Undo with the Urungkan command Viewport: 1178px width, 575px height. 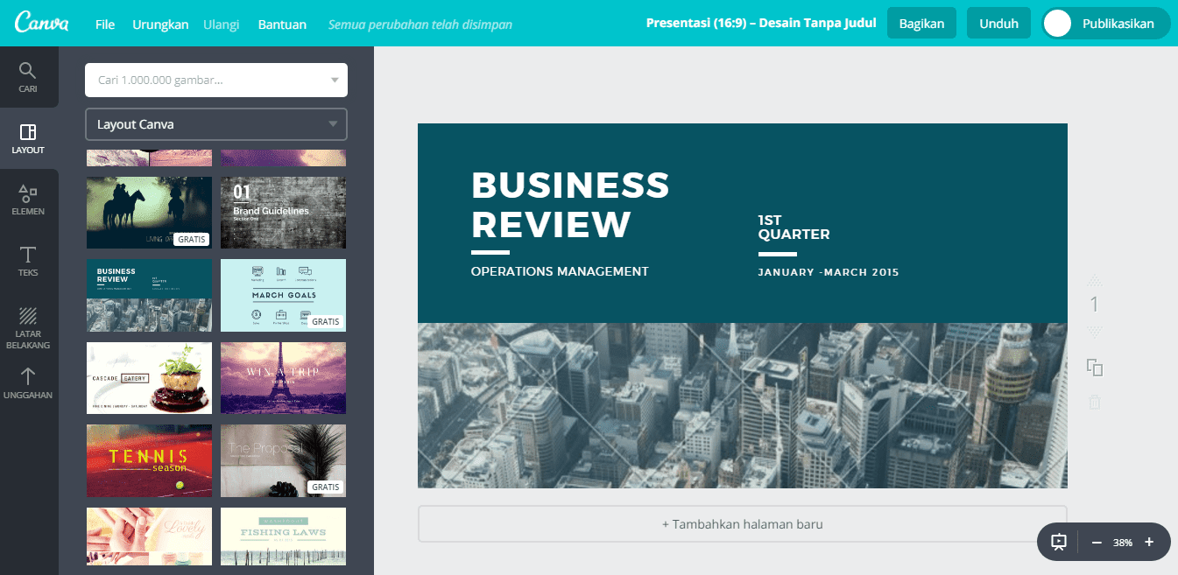tap(160, 24)
